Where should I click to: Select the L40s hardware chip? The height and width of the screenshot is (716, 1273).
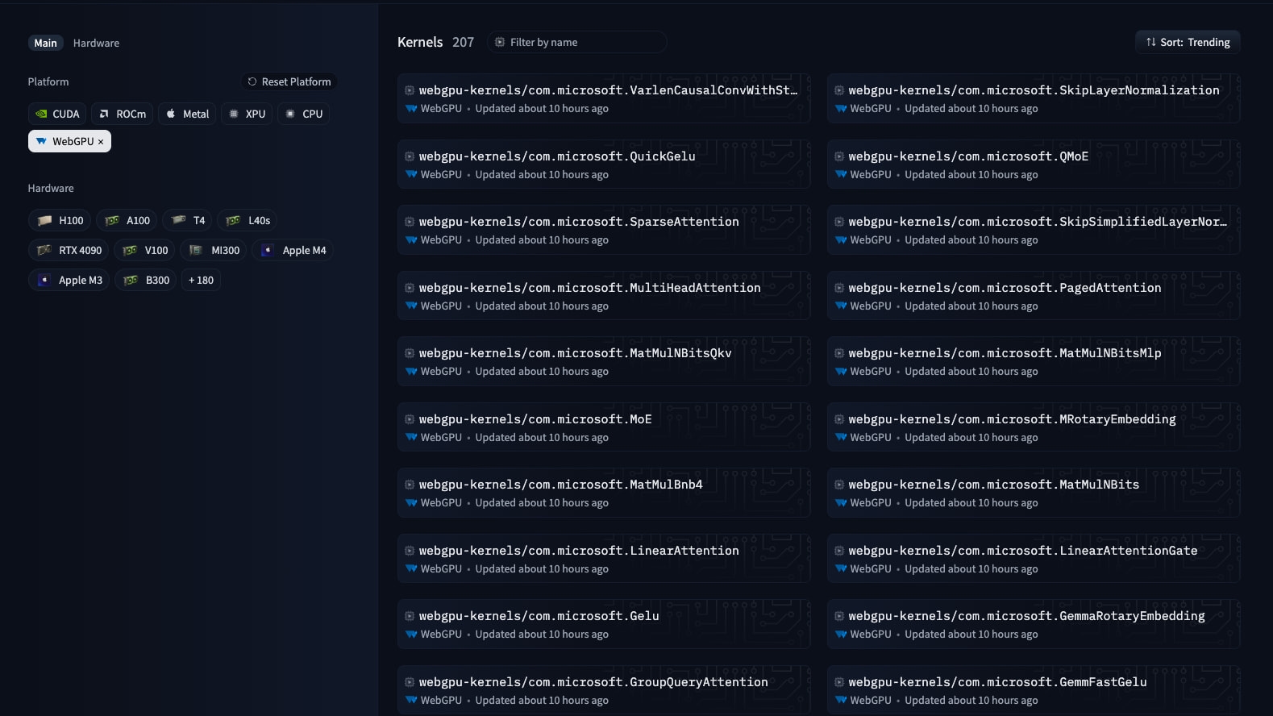[248, 220]
